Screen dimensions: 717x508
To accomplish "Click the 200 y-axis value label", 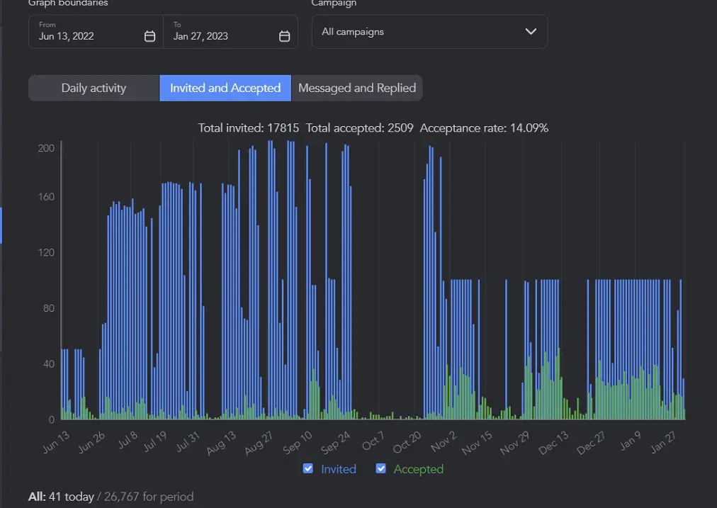I will coord(47,148).
